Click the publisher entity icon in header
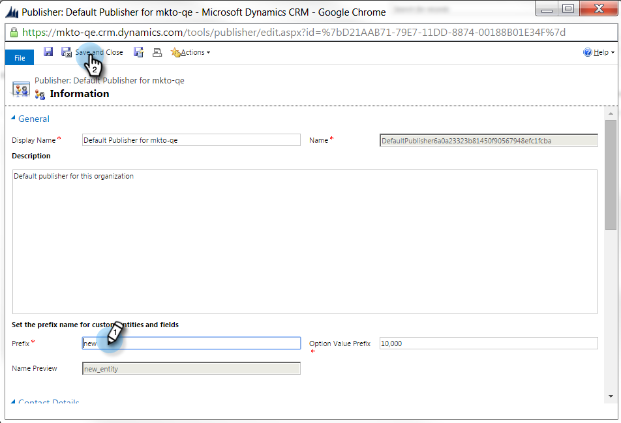Viewport: 621px width, 423px height. pos(21,89)
